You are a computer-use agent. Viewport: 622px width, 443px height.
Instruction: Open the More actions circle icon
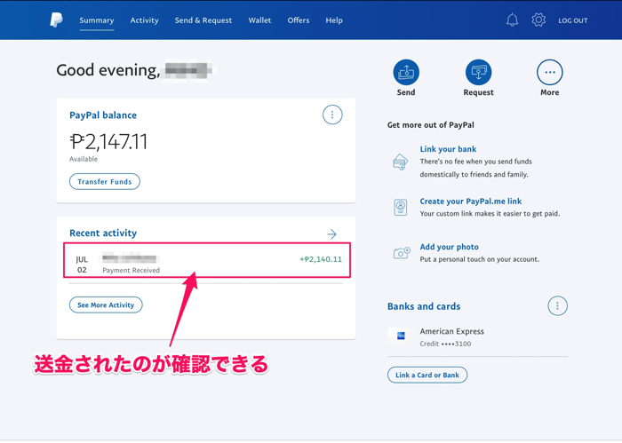click(549, 72)
